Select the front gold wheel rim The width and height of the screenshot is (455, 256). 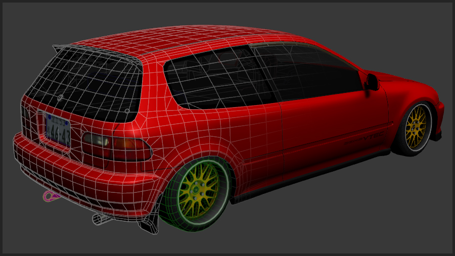coord(418,127)
